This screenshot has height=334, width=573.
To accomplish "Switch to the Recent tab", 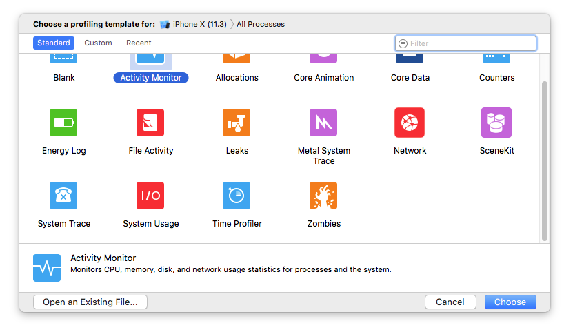I will (139, 43).
